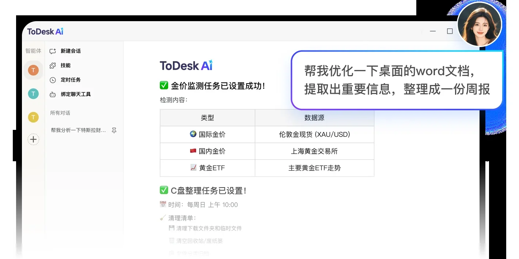519x259 pixels.
Task: Click the 检测内容 label
Action: click(x=174, y=100)
